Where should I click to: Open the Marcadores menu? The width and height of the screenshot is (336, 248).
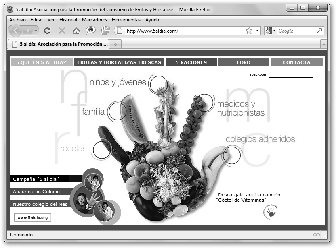94,19
